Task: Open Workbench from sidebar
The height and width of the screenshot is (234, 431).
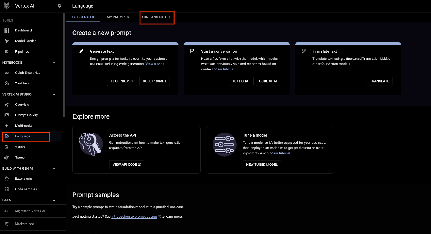Action: pos(24,83)
